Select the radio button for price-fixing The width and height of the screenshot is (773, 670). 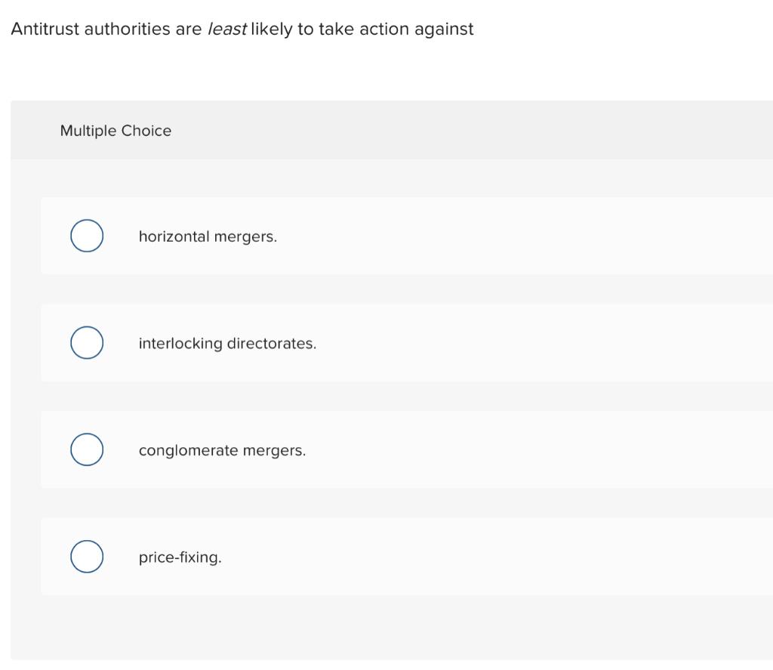[86, 557]
